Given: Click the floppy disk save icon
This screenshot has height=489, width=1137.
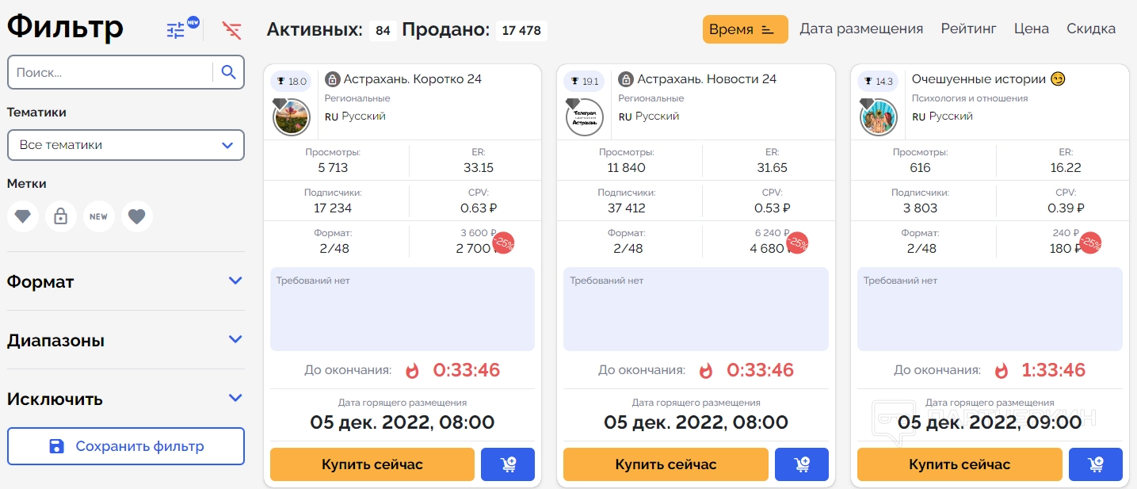Looking at the screenshot, I should tap(56, 446).
